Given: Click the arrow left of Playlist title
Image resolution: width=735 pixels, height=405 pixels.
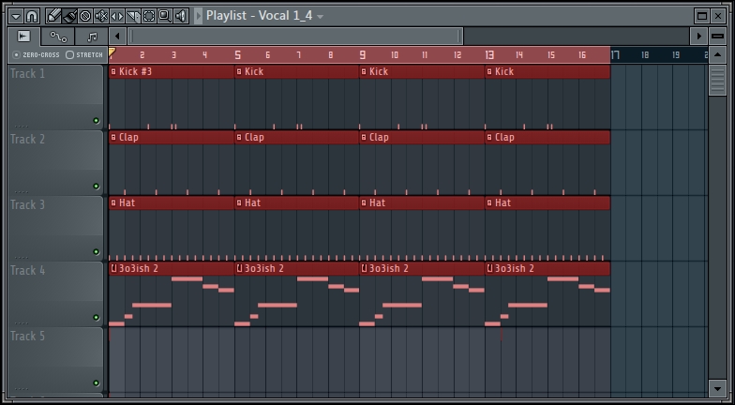Looking at the screenshot, I should tap(199, 16).
